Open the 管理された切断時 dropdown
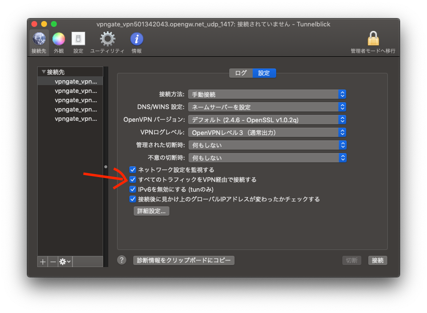The height and width of the screenshot is (313, 427). point(267,145)
